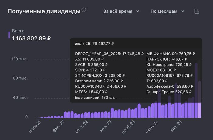This screenshot has width=213, height=140.
Task: Click the "120 тыс." y-axis label
Action: click(x=19, y=59)
